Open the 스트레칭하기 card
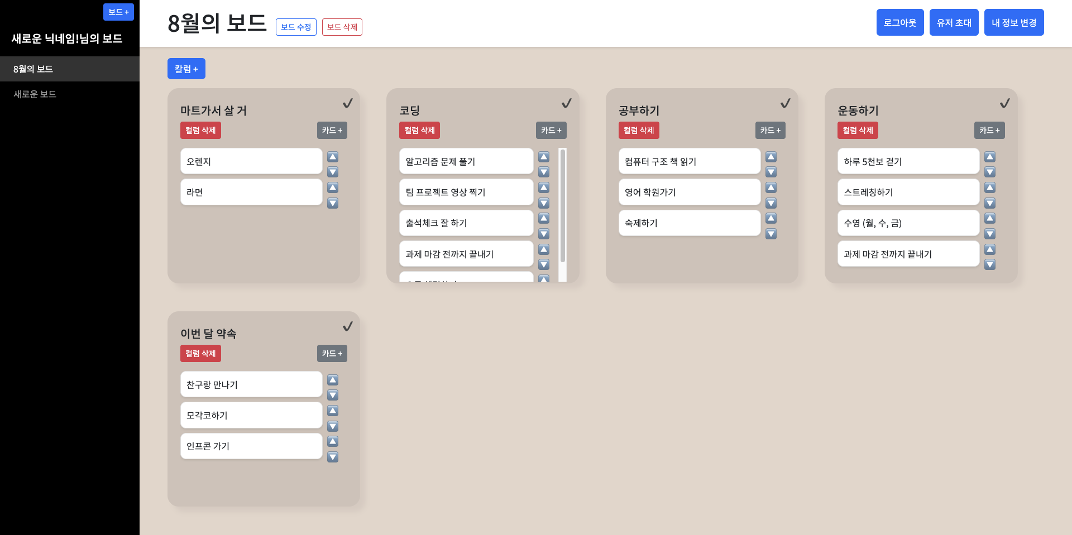Screen dimensions: 1072x535 (x=908, y=192)
